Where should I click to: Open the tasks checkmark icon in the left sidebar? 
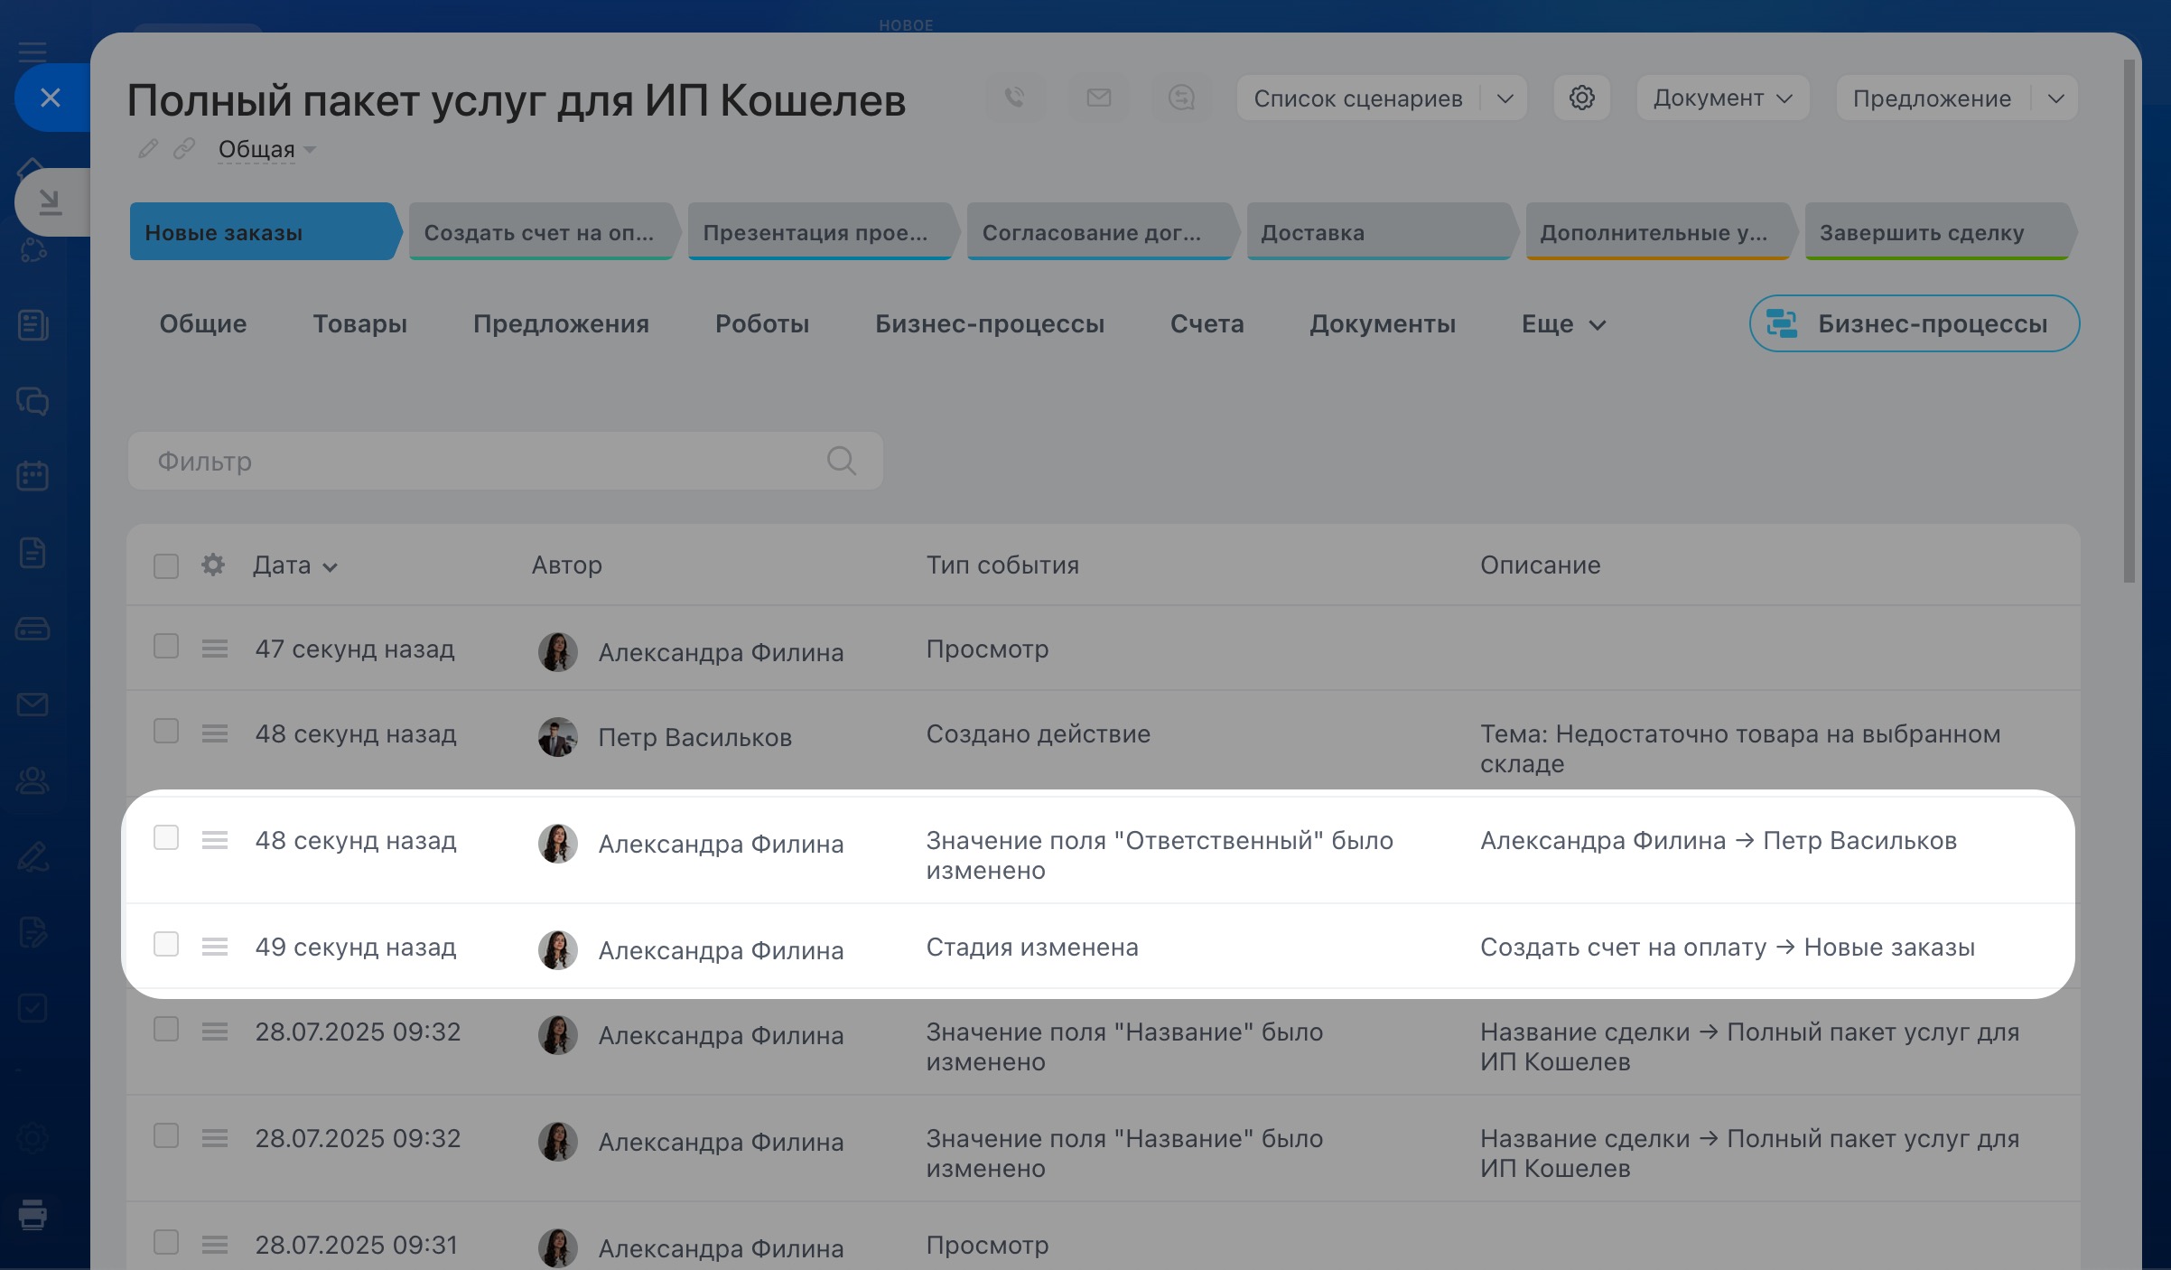point(33,1008)
